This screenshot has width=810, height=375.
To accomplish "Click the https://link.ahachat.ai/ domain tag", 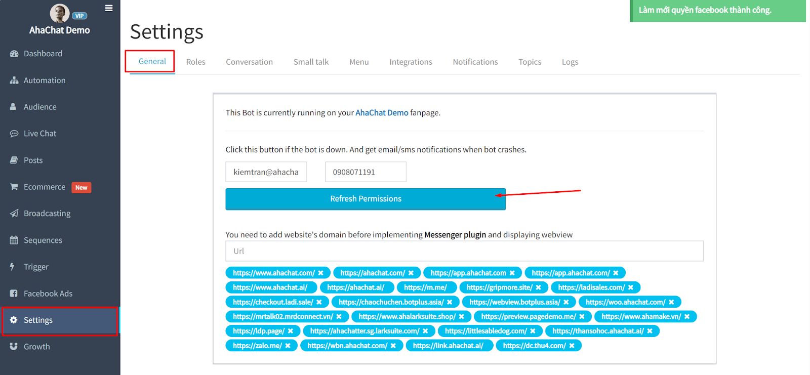I will 450,346.
